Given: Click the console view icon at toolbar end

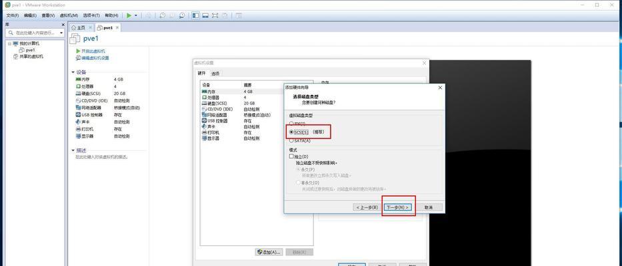Looking at the screenshot, I should tap(239, 15).
